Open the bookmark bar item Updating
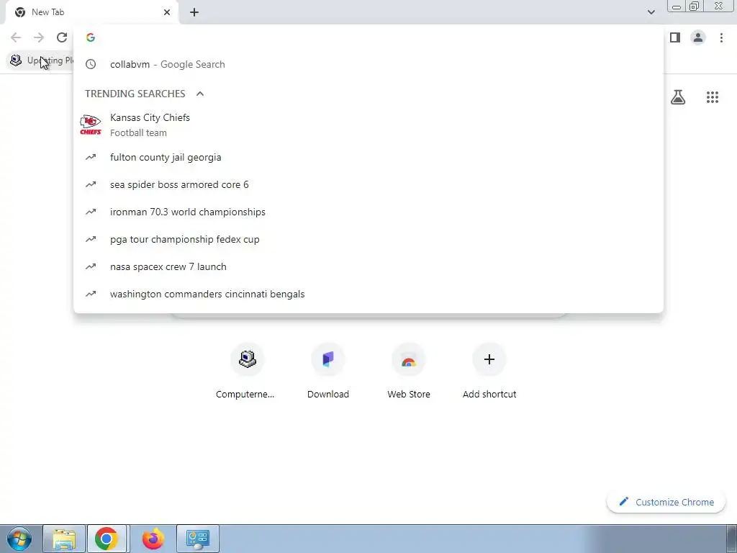 41,60
